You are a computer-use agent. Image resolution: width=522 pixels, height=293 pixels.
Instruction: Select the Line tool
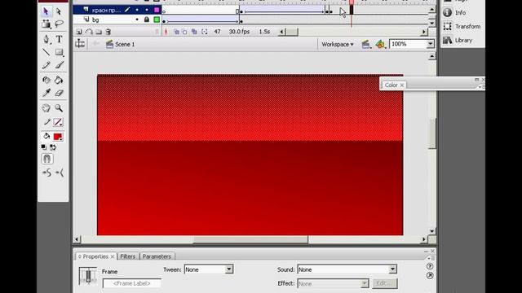pos(46,52)
